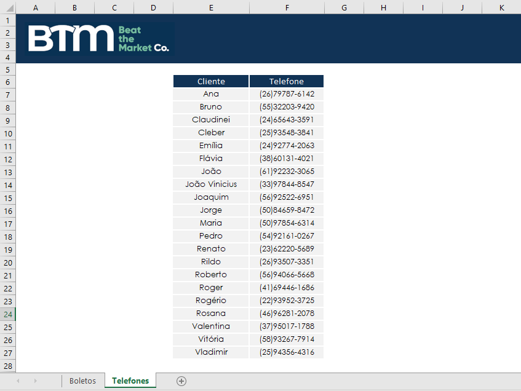Click phone number (25)93548-3841
521x391 pixels.
coord(287,133)
